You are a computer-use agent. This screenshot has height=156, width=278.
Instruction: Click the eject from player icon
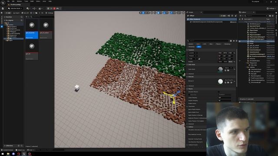[57, 8]
